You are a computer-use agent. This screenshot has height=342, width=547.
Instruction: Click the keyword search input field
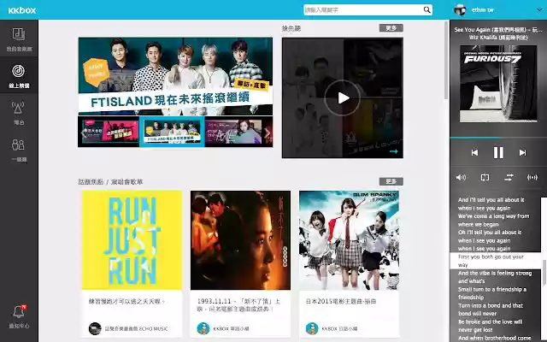coord(363,9)
